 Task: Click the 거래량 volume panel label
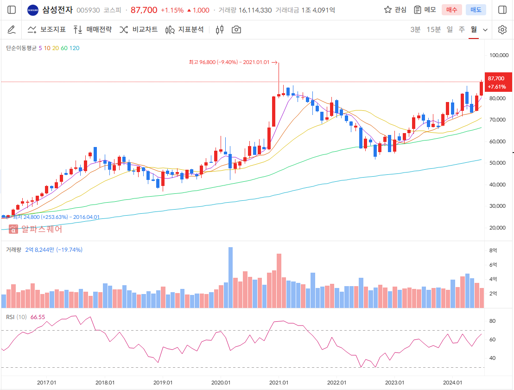[13, 250]
